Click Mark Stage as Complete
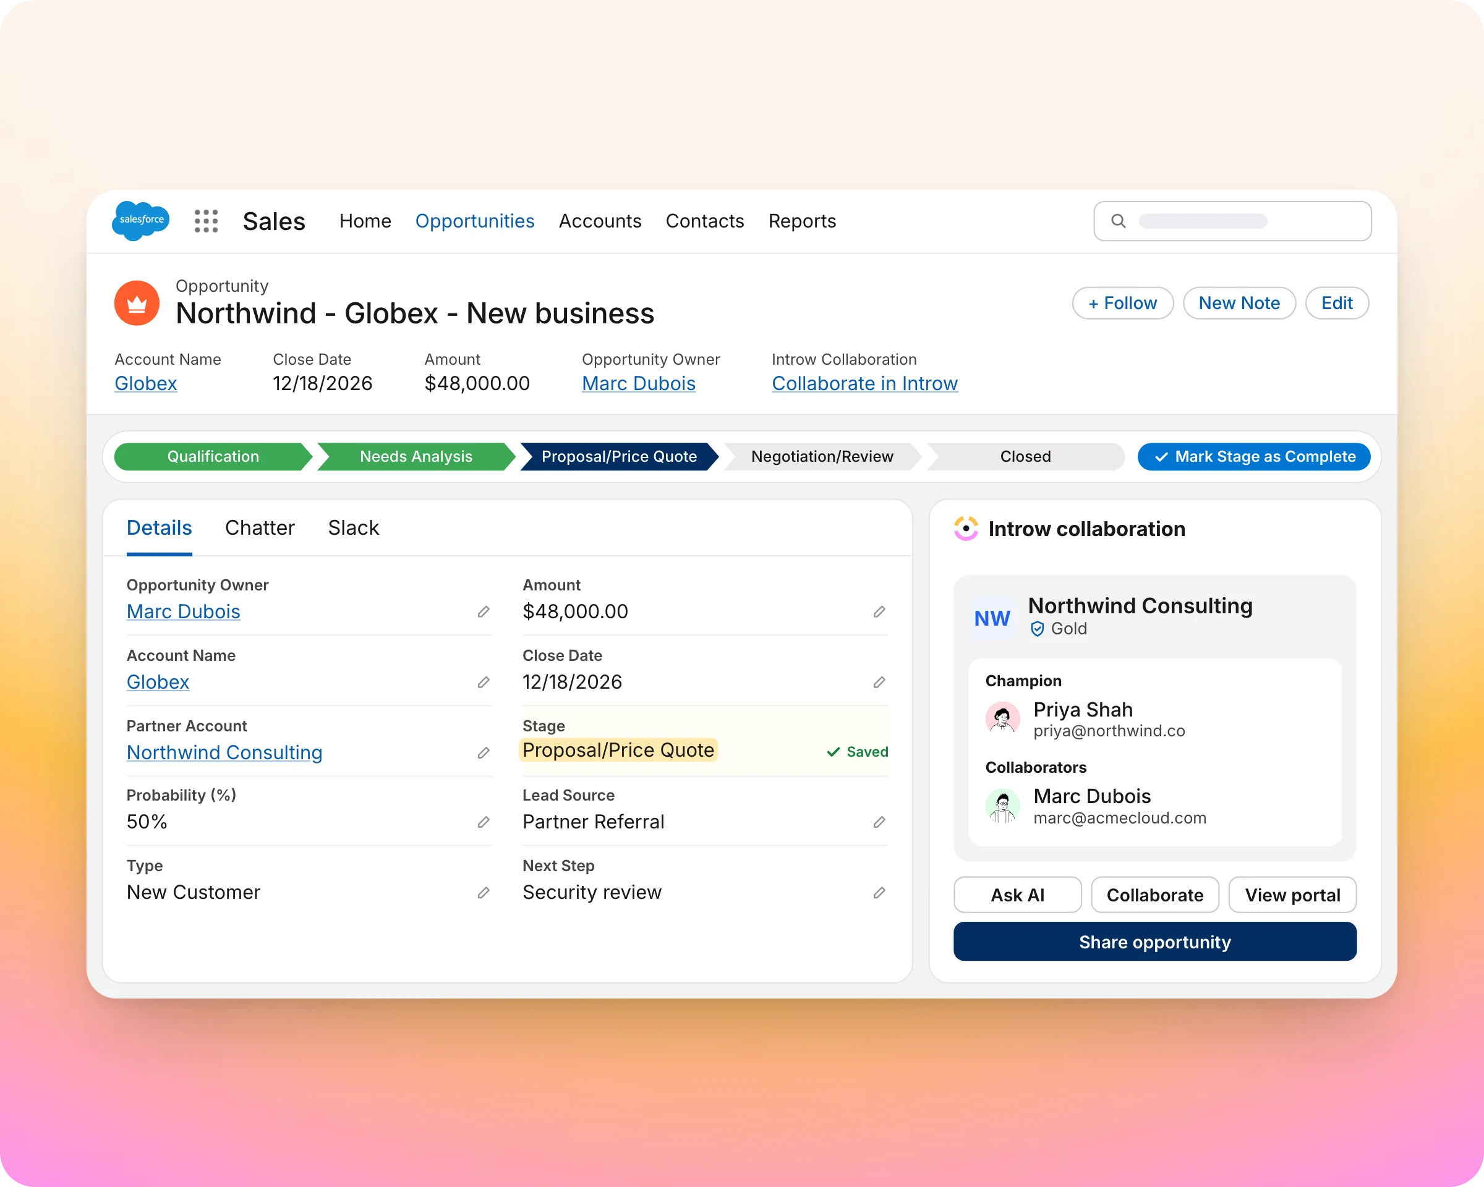This screenshot has height=1187, width=1484. click(1253, 456)
